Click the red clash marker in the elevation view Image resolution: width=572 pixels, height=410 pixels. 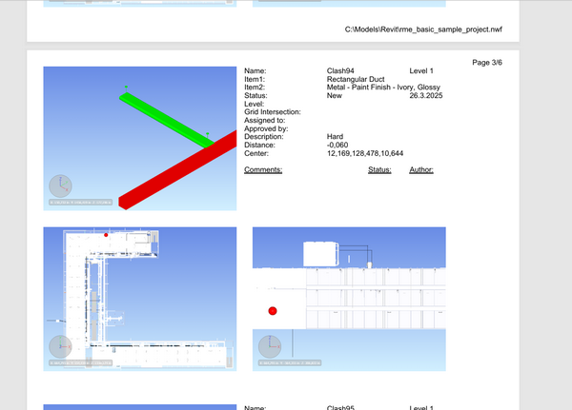tap(273, 311)
